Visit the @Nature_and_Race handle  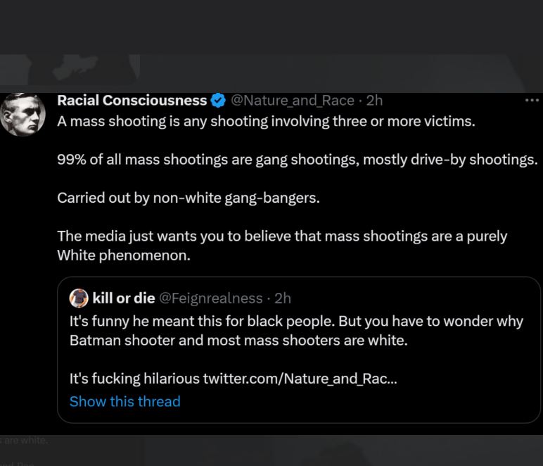click(293, 101)
